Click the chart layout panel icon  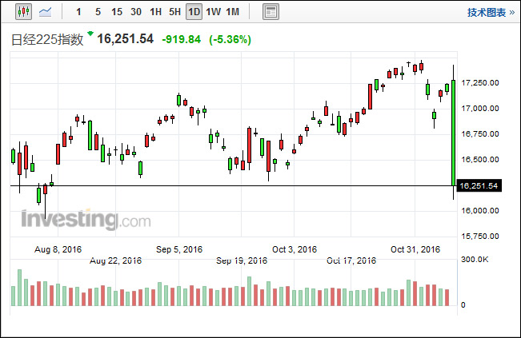(x=271, y=12)
